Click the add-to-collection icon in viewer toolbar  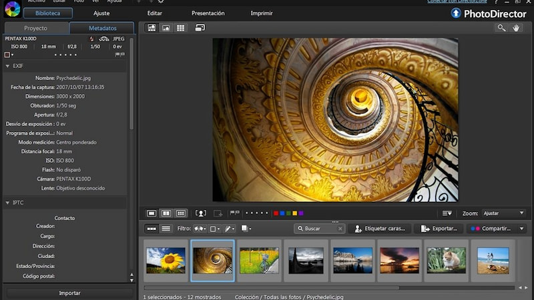click(x=218, y=213)
